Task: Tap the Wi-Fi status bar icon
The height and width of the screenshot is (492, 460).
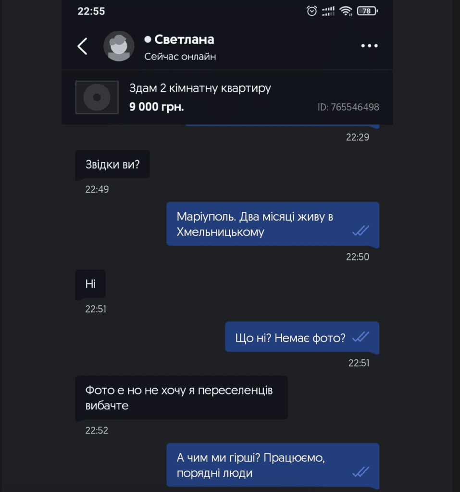Action: 346,11
